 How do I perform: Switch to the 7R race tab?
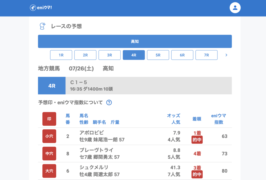point(207,55)
